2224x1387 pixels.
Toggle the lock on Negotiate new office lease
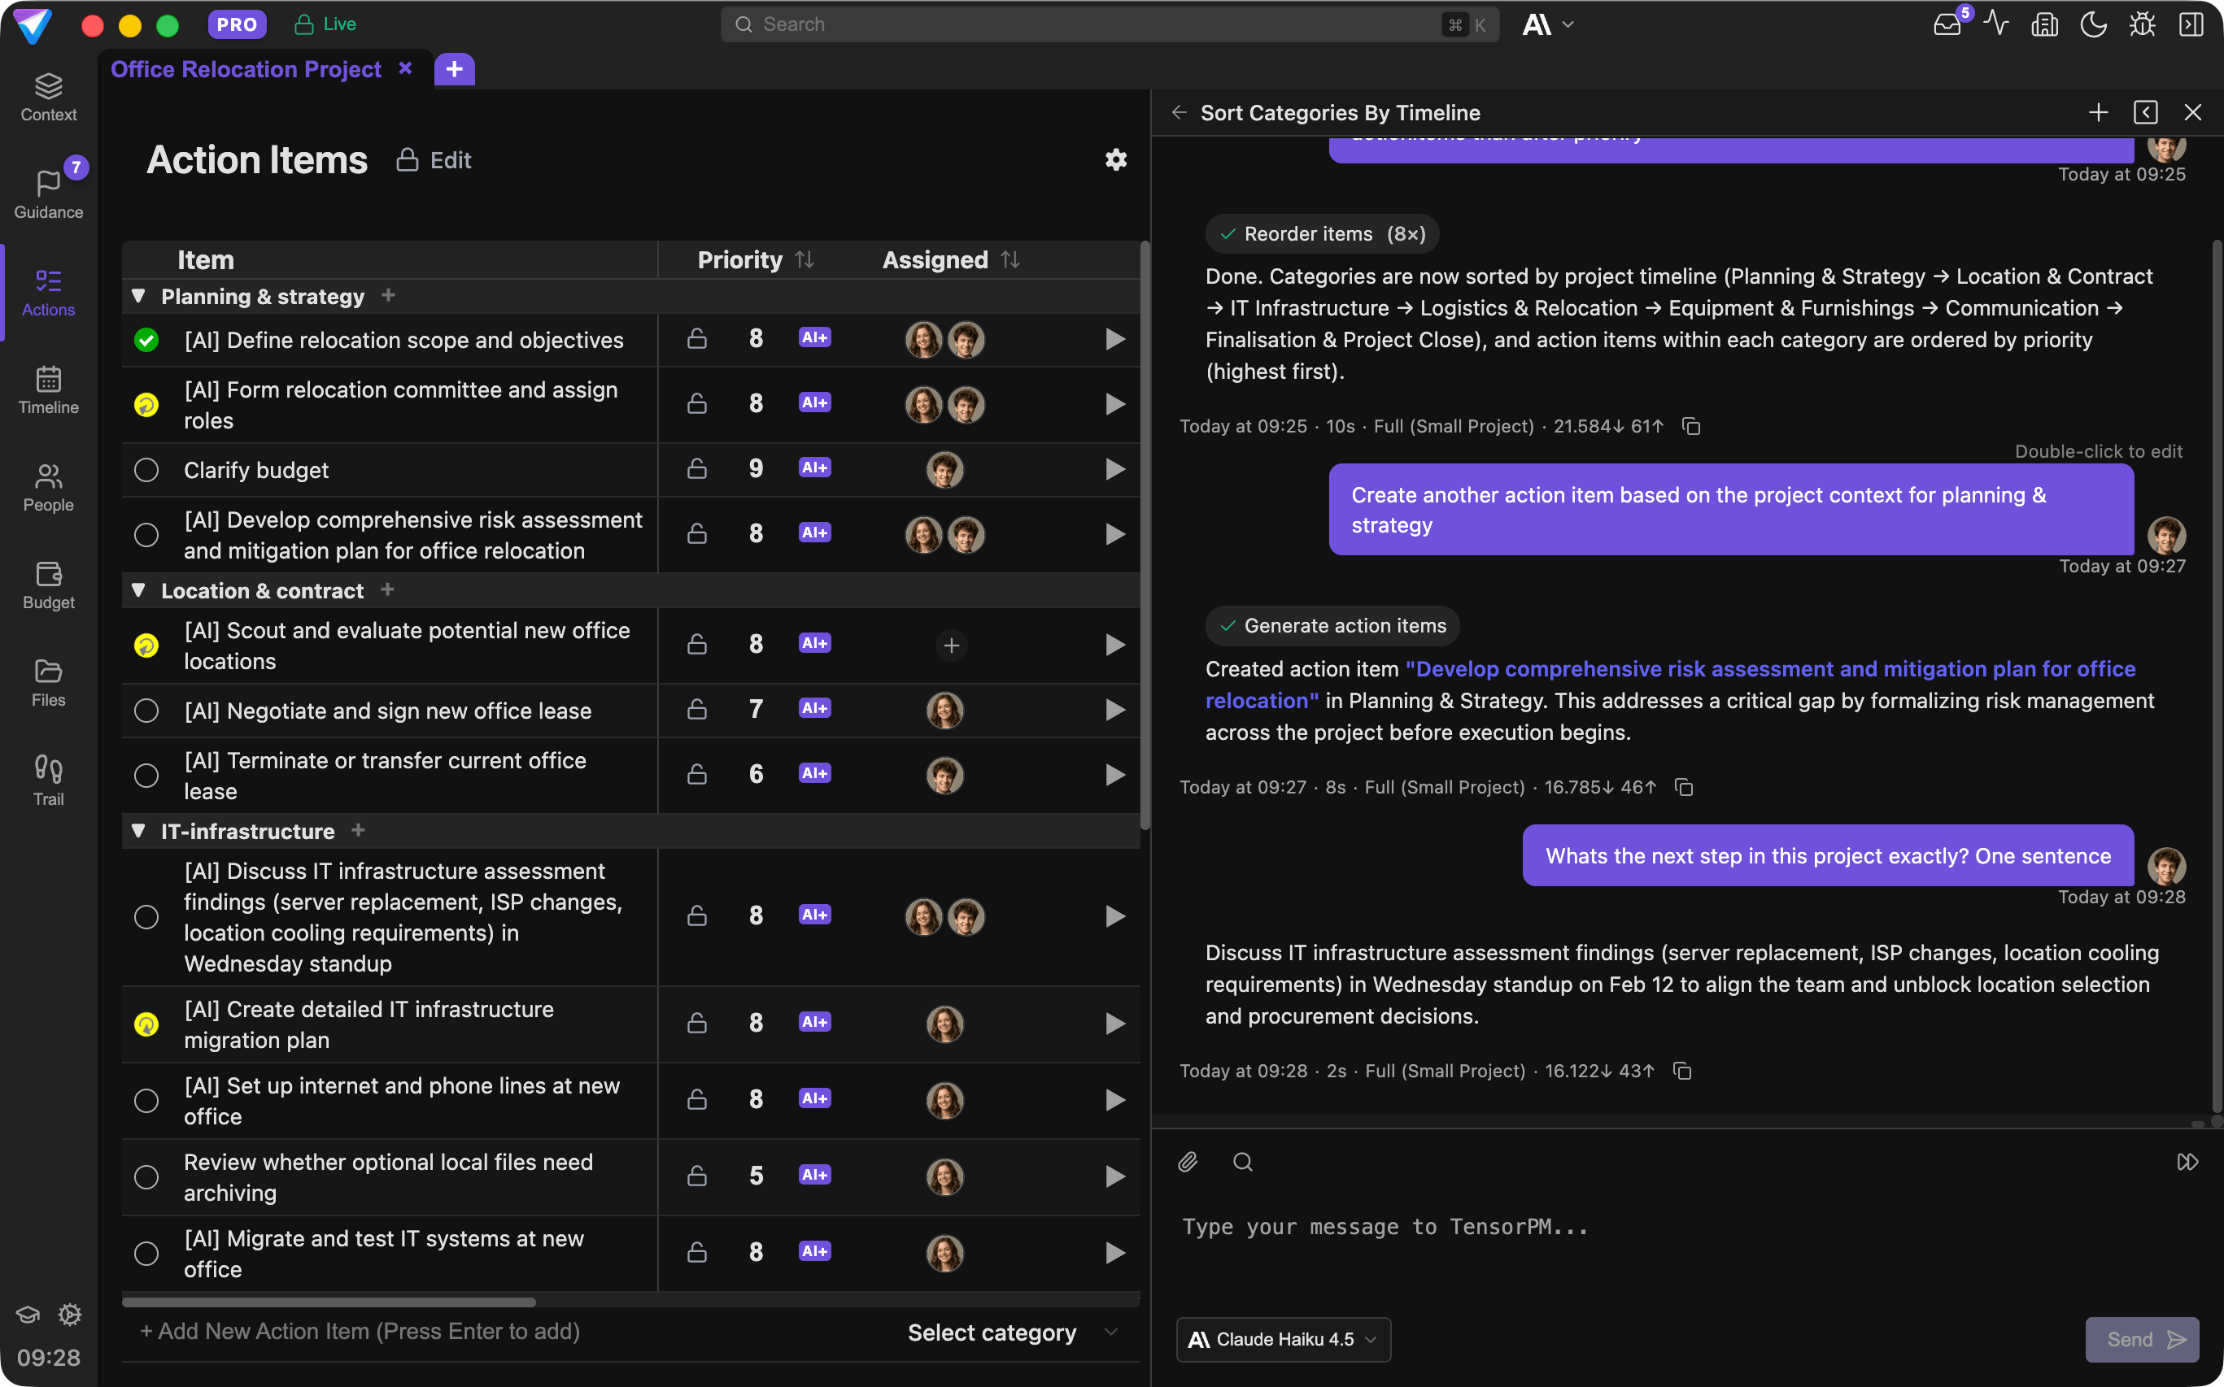(696, 709)
